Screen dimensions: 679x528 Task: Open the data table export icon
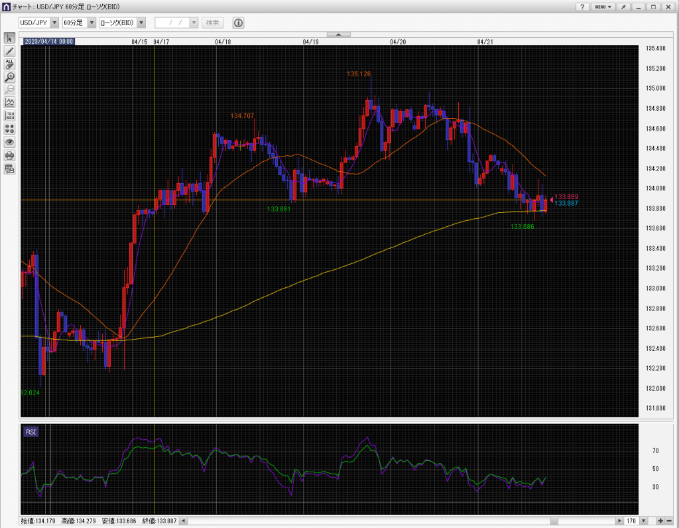9,168
